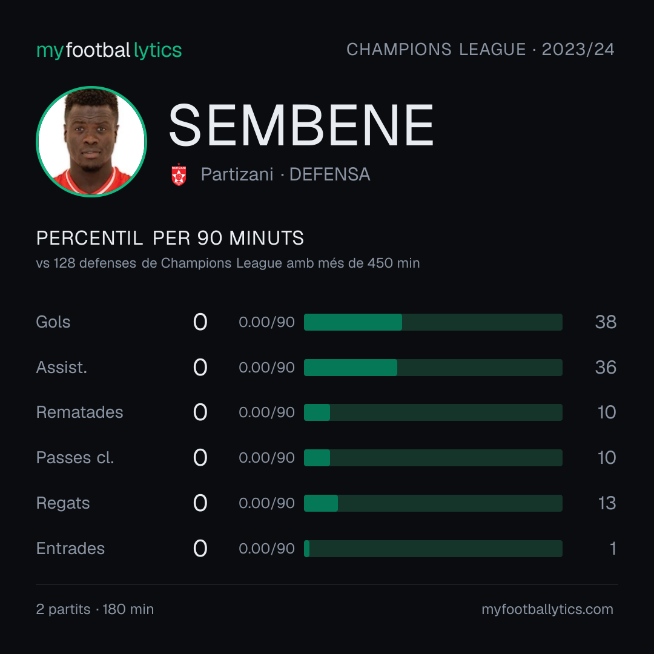Open Sembene's circular profile photo
This screenshot has height=654, width=654.
pyautogui.click(x=91, y=141)
